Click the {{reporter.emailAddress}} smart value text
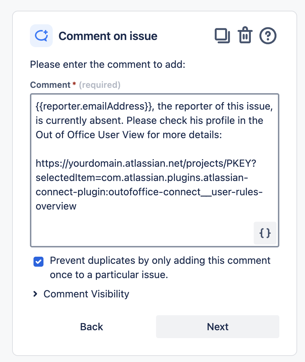 tap(94, 106)
